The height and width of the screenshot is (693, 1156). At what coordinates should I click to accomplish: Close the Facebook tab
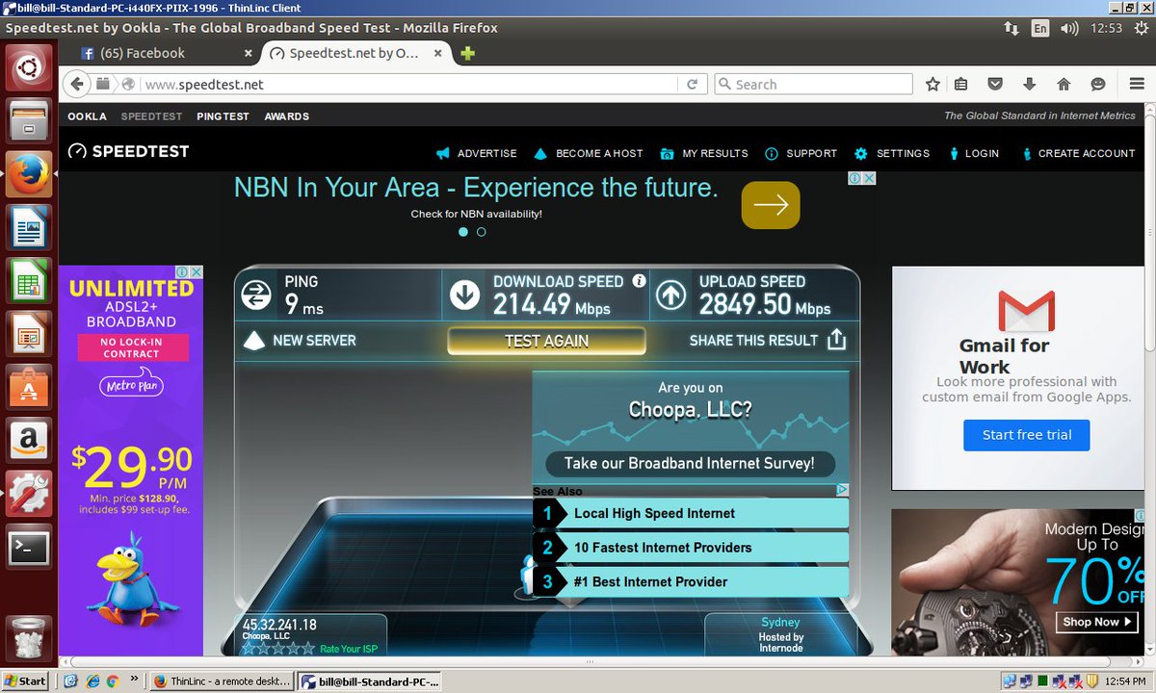pyautogui.click(x=248, y=54)
